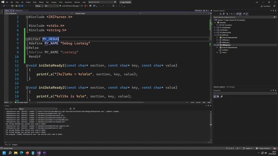Viewport: 278px width, 156px height.
Task: Click the Properties panel alphabetical icon
Action: tap(218, 97)
